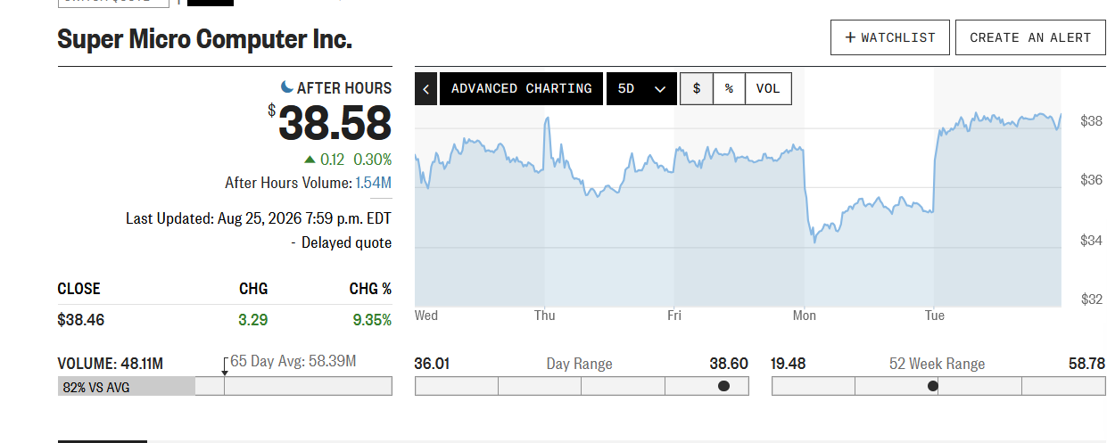Click the Day Range position dot
The width and height of the screenshot is (1107, 443).
[723, 386]
